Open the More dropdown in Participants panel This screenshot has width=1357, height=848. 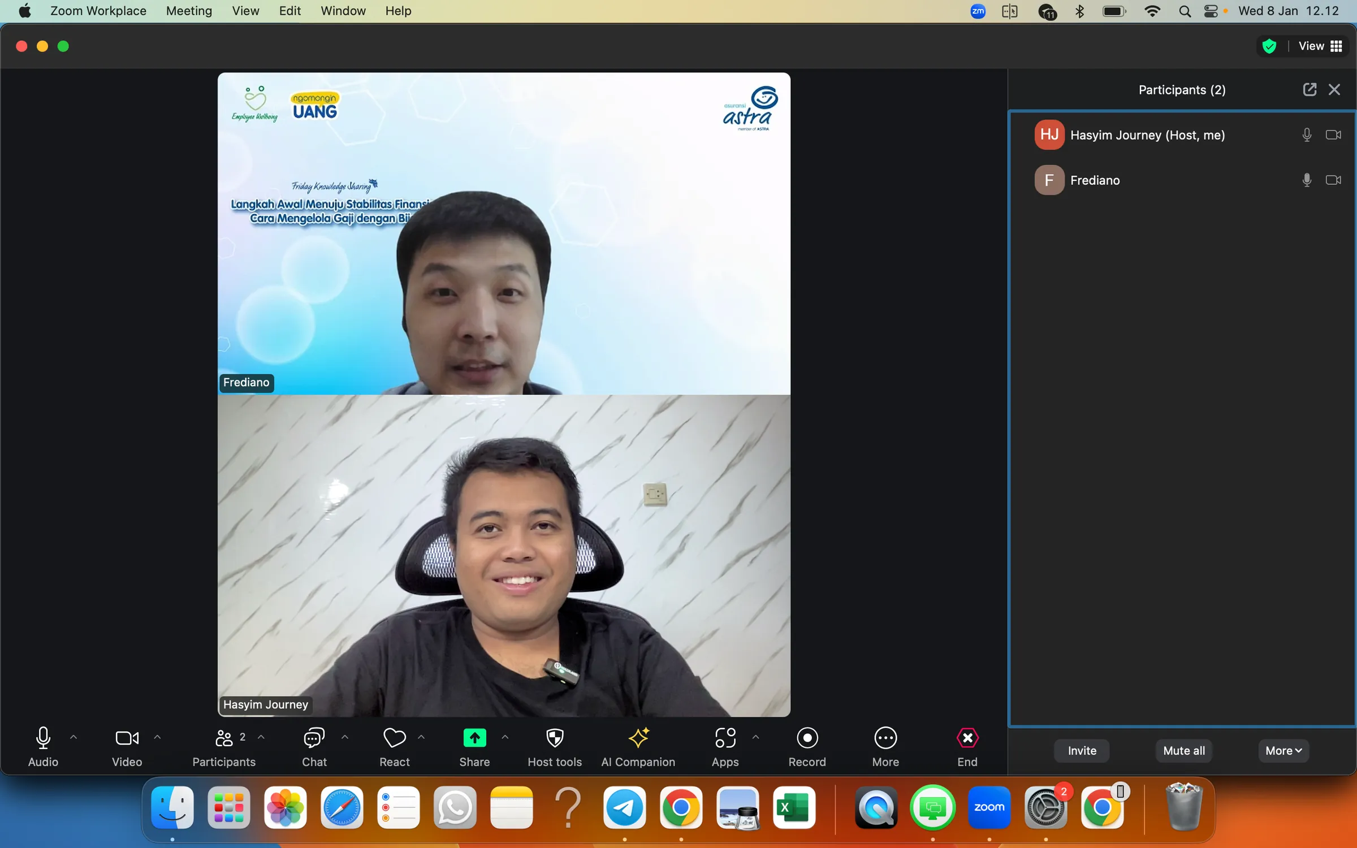[x=1283, y=751]
